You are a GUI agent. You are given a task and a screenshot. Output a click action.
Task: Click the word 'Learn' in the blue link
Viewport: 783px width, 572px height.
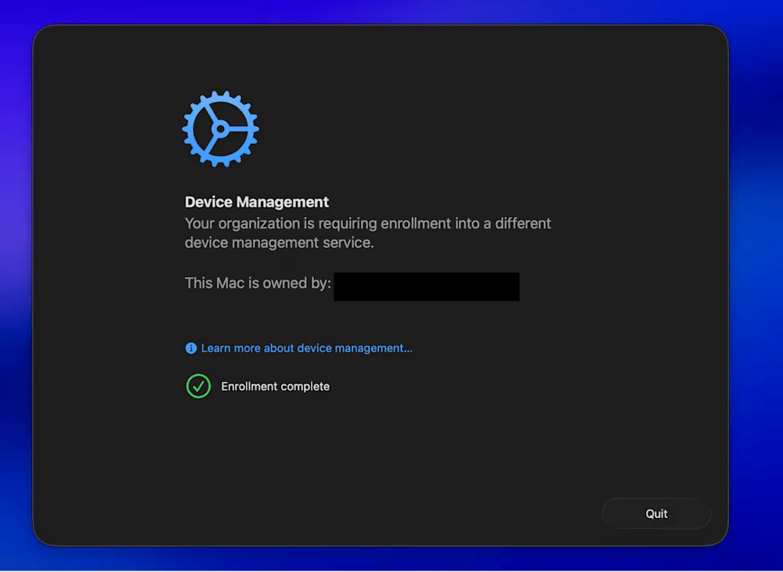click(215, 348)
